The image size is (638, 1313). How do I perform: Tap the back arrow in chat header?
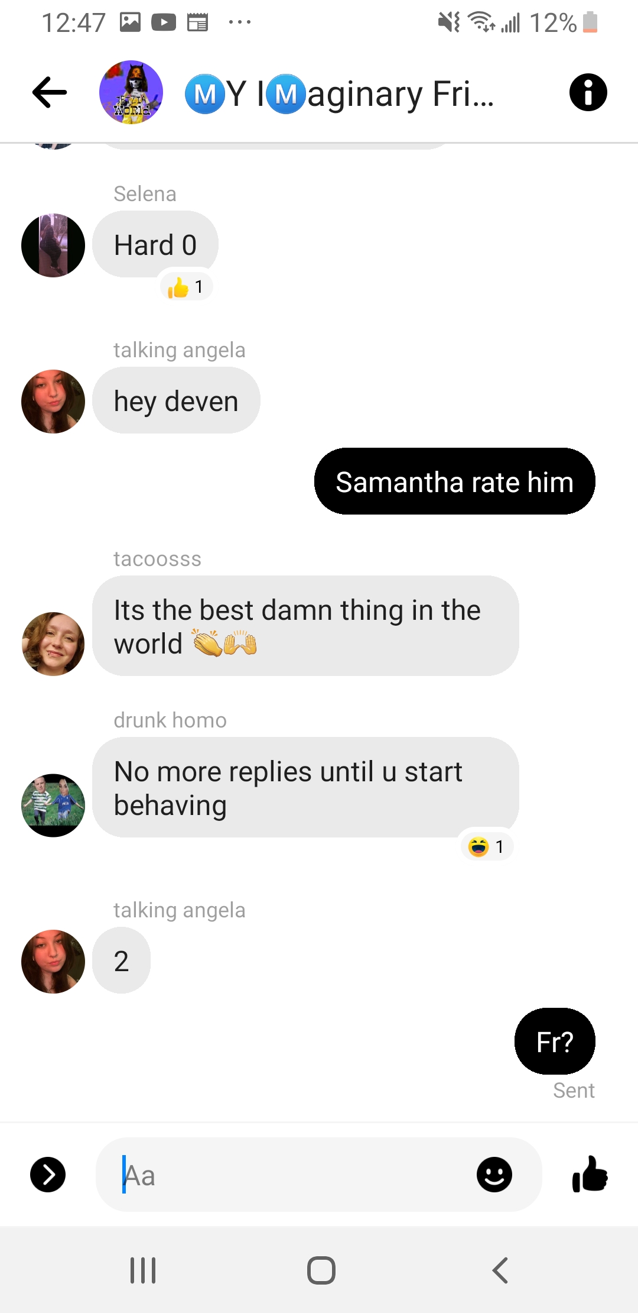50,92
